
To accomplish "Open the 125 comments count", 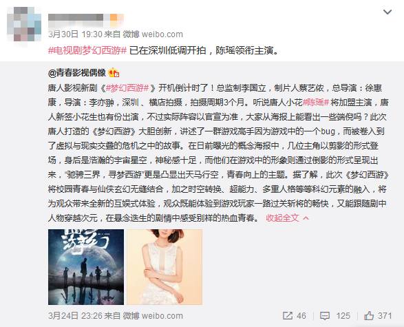I will coord(343,316).
